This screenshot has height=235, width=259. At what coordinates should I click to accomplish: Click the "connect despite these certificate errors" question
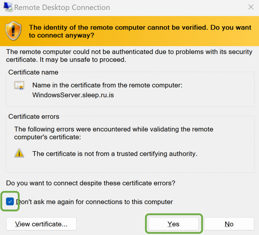click(91, 183)
